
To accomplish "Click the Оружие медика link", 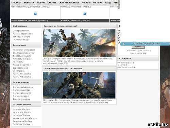I will pos(21,96).
